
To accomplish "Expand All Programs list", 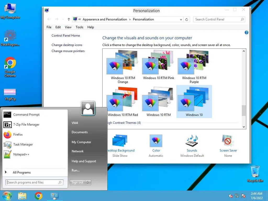I will pos(22,172).
